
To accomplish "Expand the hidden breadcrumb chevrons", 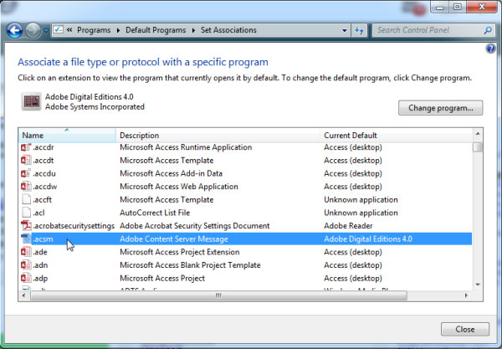I will pos(69,30).
